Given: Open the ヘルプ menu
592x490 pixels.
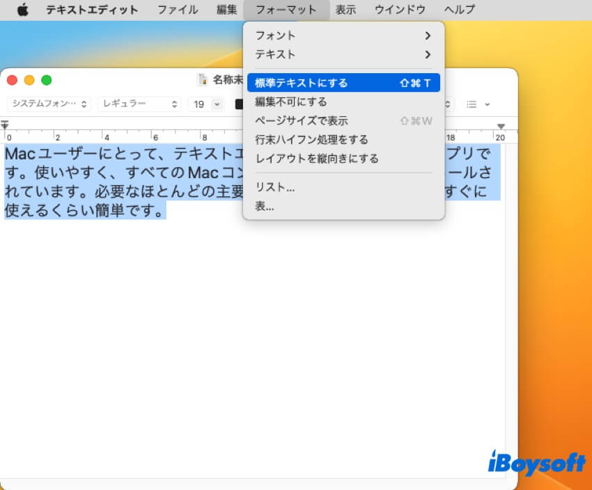Looking at the screenshot, I should click(x=459, y=10).
